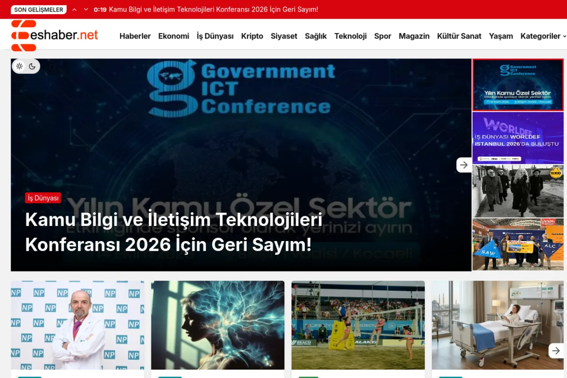Open the hospital room patient news card

(498, 325)
